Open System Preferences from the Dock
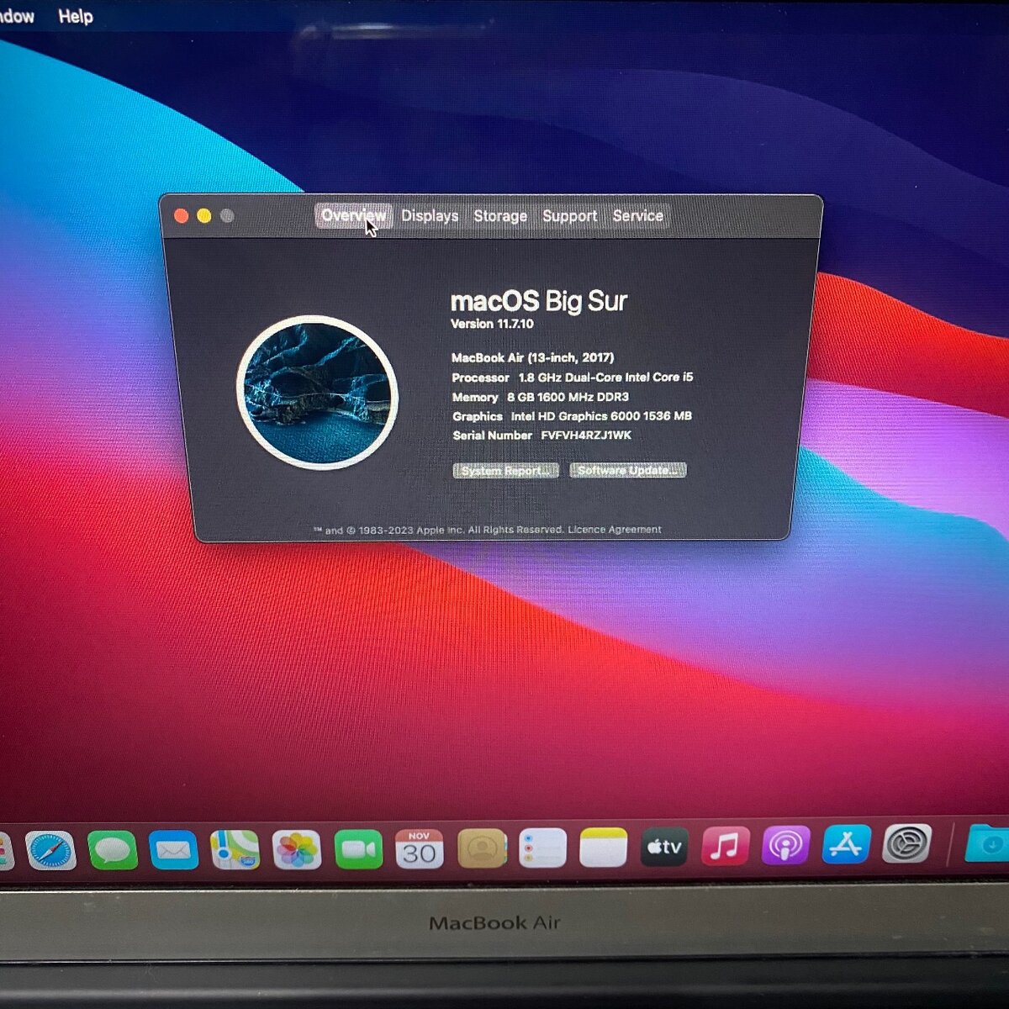 click(908, 848)
